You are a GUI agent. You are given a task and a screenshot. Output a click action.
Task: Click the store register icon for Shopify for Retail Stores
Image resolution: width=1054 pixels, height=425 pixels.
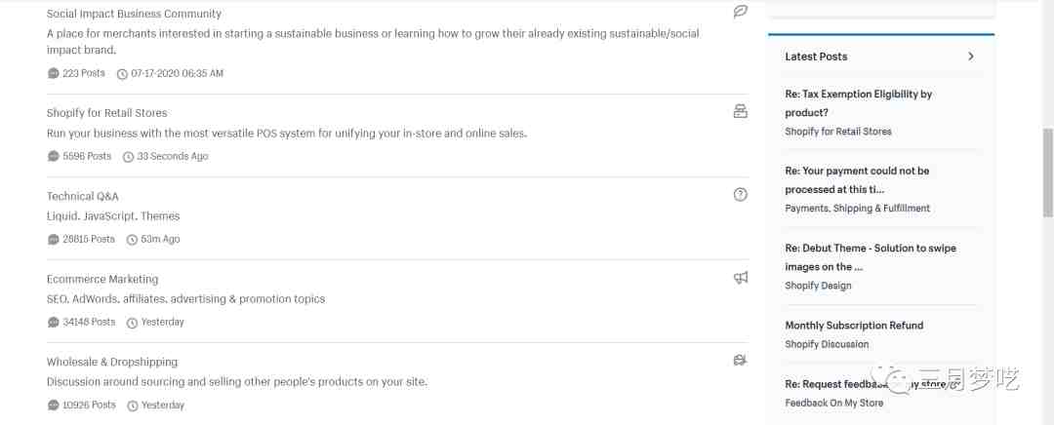[x=740, y=111]
